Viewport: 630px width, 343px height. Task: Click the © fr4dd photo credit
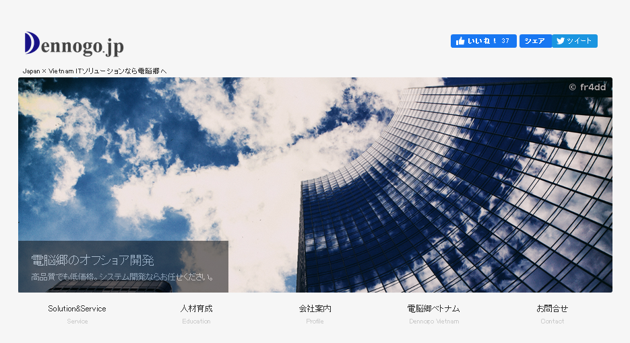[587, 87]
